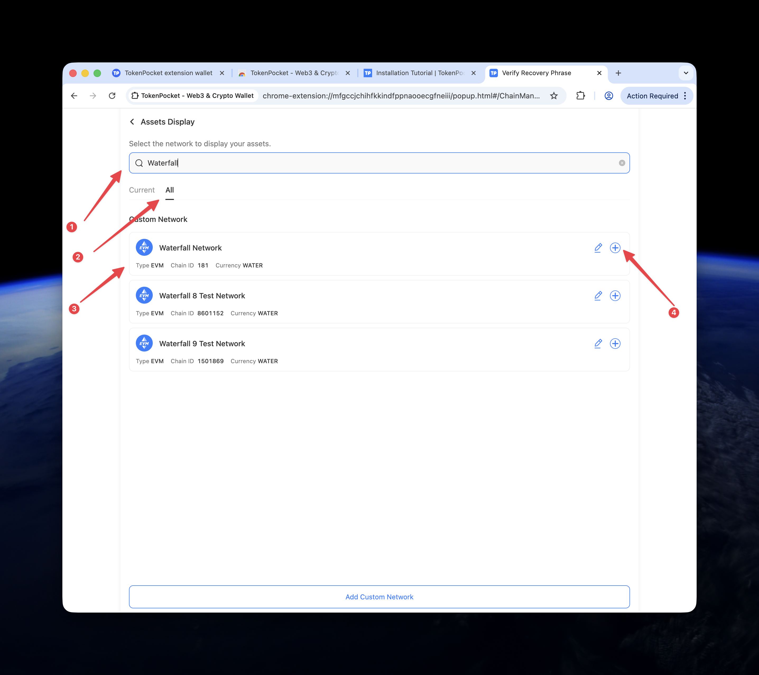This screenshot has height=675, width=759.
Task: Go back from Assets Display
Action: tap(132, 122)
